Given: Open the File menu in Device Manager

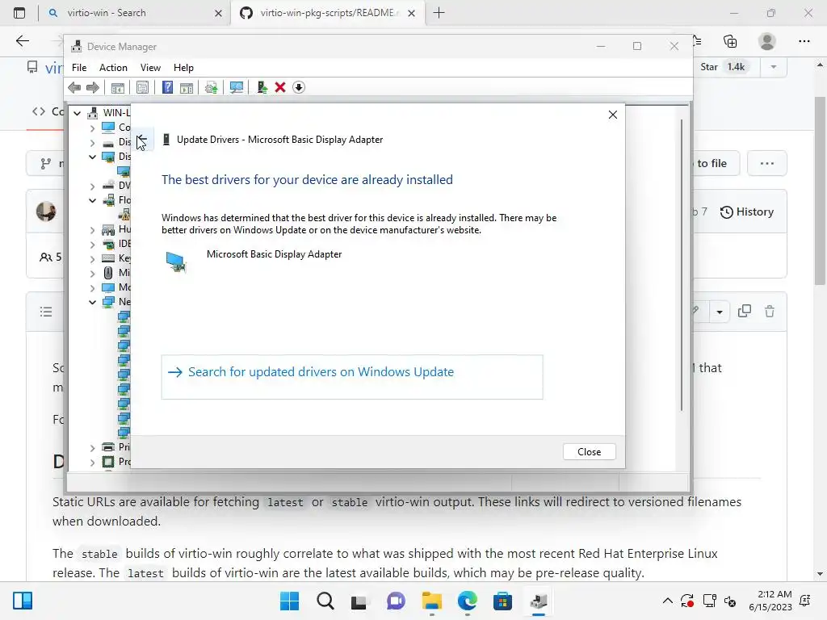Looking at the screenshot, I should coord(79,68).
